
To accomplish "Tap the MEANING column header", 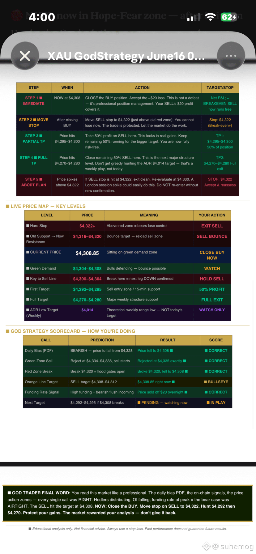I will click(x=149, y=215).
